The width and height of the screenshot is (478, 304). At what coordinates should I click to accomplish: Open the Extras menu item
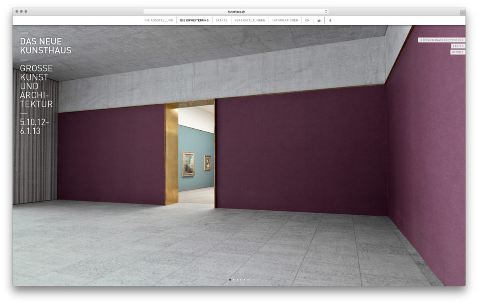tap(221, 20)
